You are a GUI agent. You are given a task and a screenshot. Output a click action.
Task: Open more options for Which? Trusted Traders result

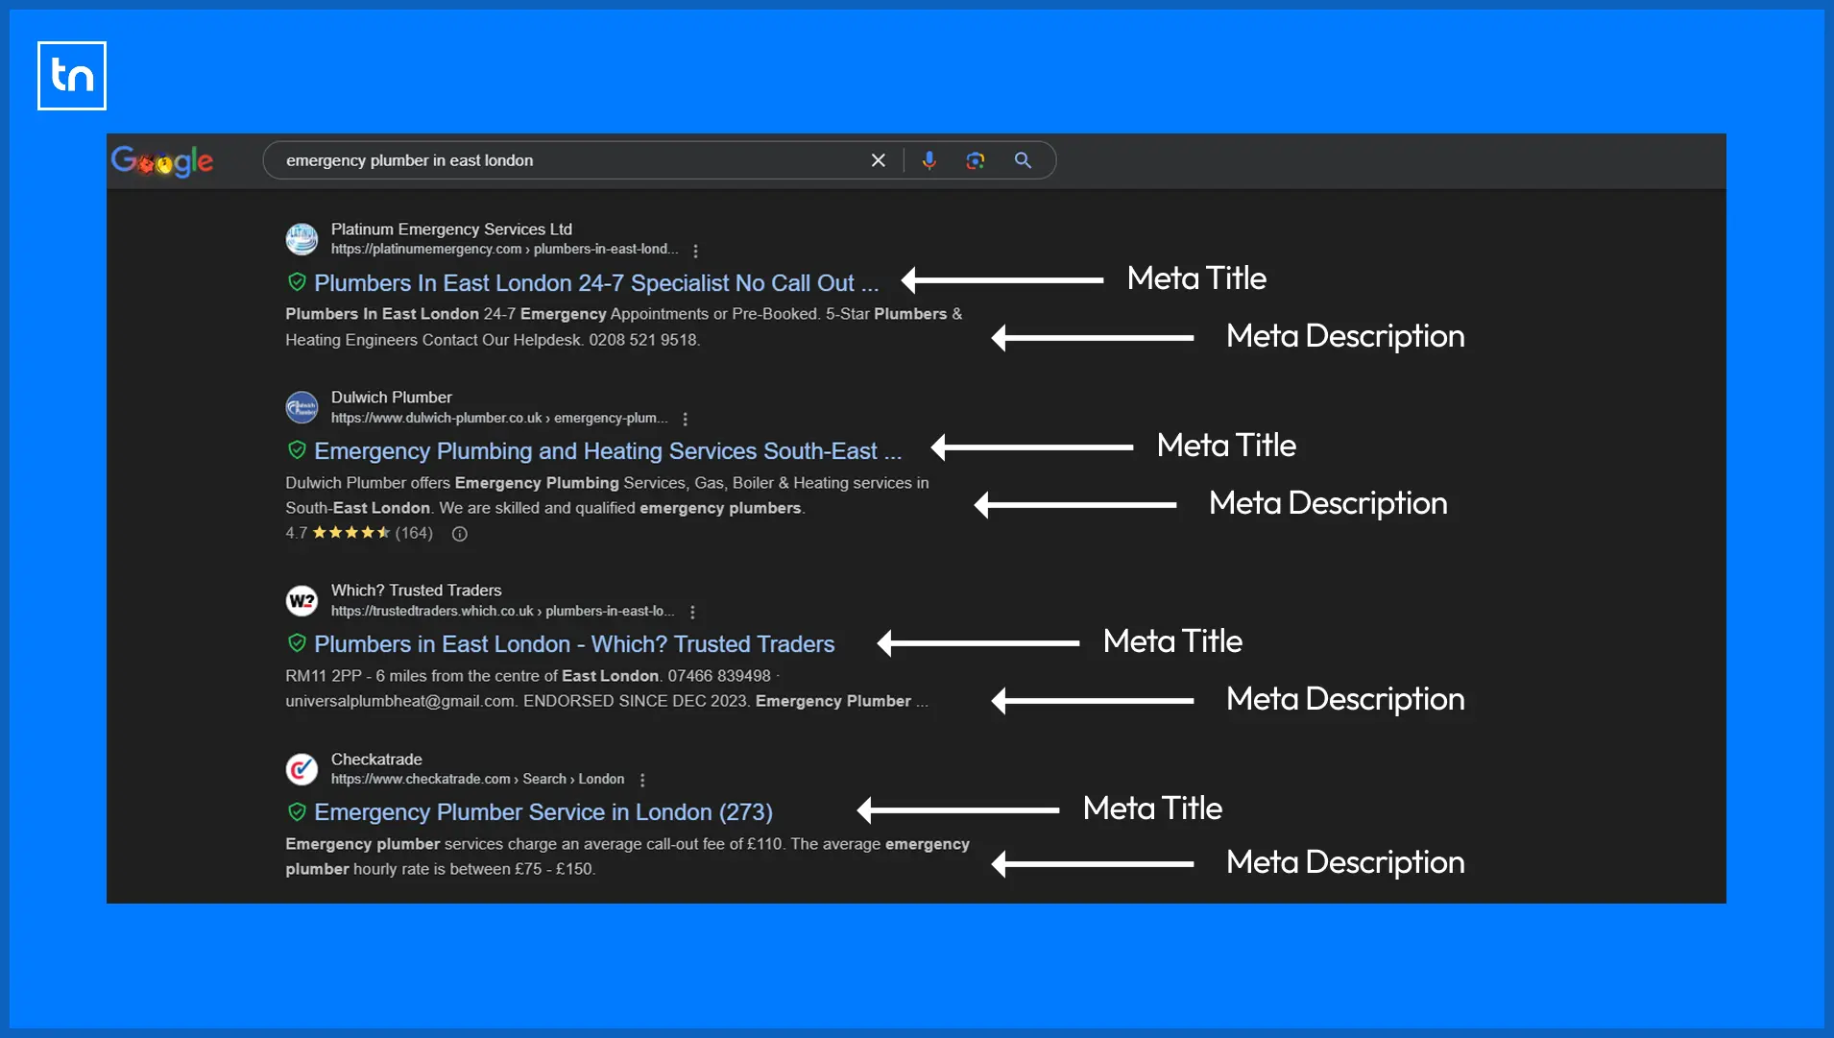pyautogui.click(x=692, y=612)
